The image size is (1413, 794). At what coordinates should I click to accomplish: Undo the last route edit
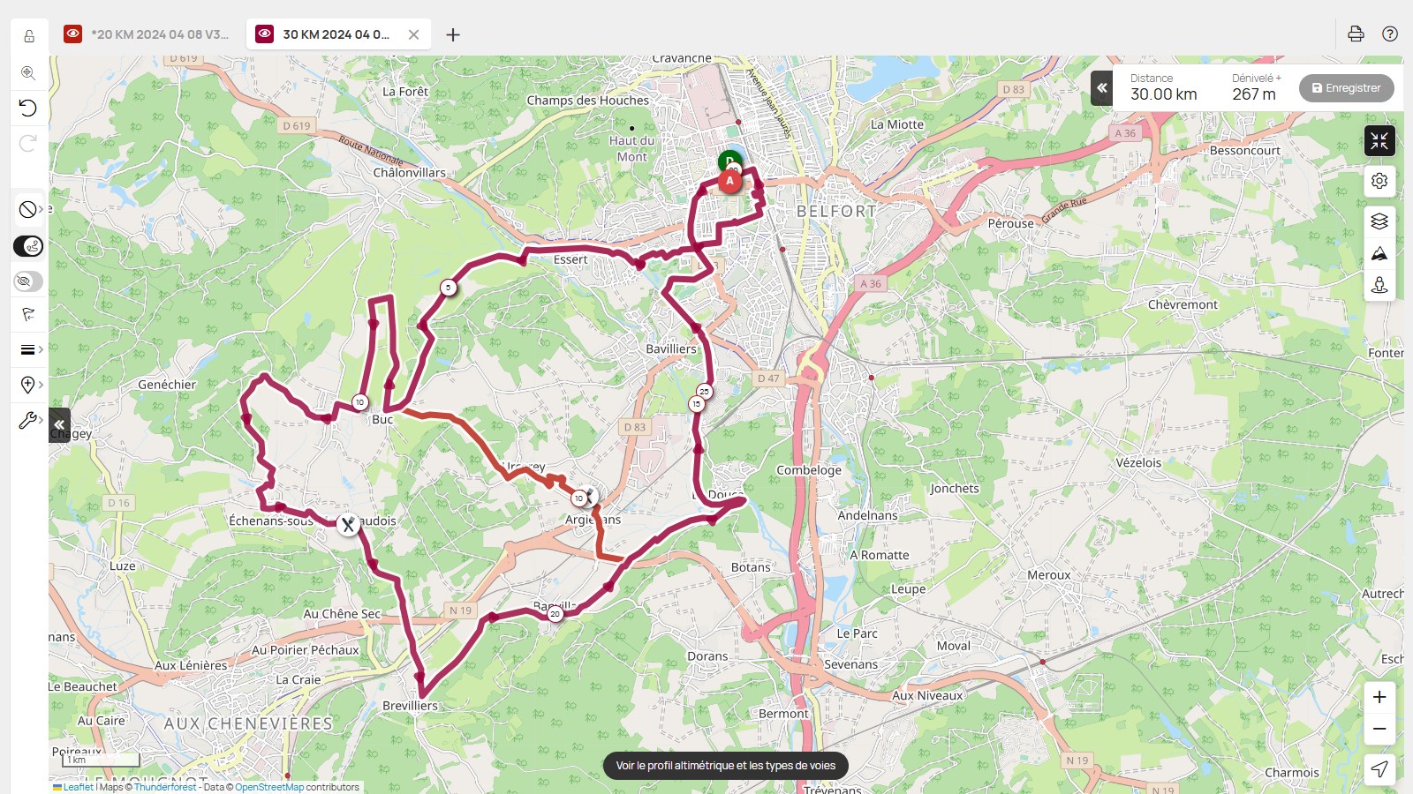click(28, 108)
